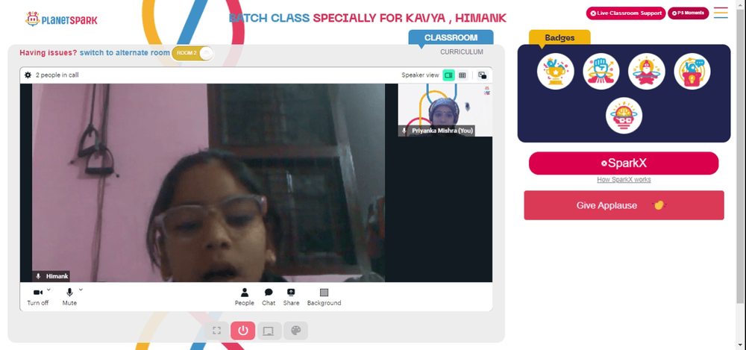The image size is (746, 350).
Task: Click the lightbulb speech badge icon
Action: click(692, 72)
